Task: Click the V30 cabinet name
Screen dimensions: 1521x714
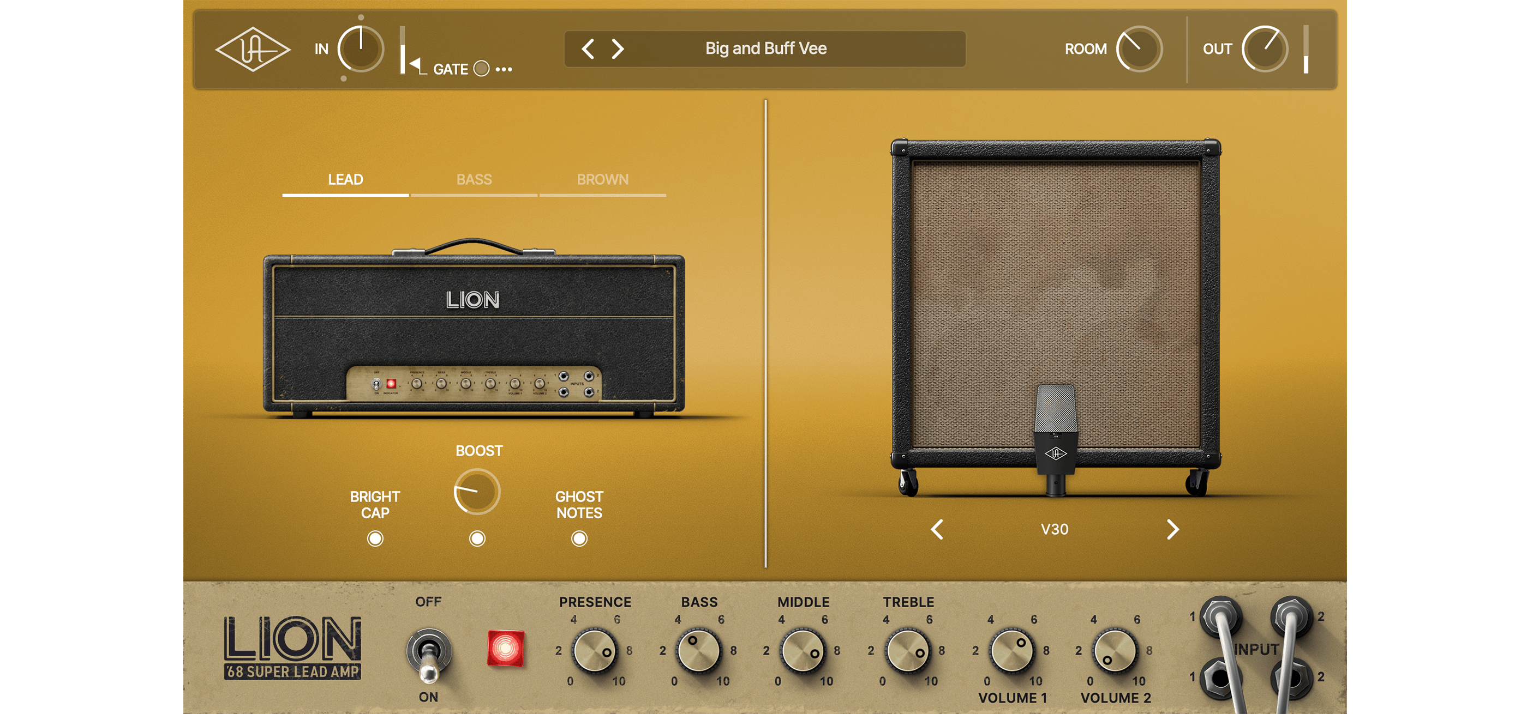Action: (x=1055, y=529)
